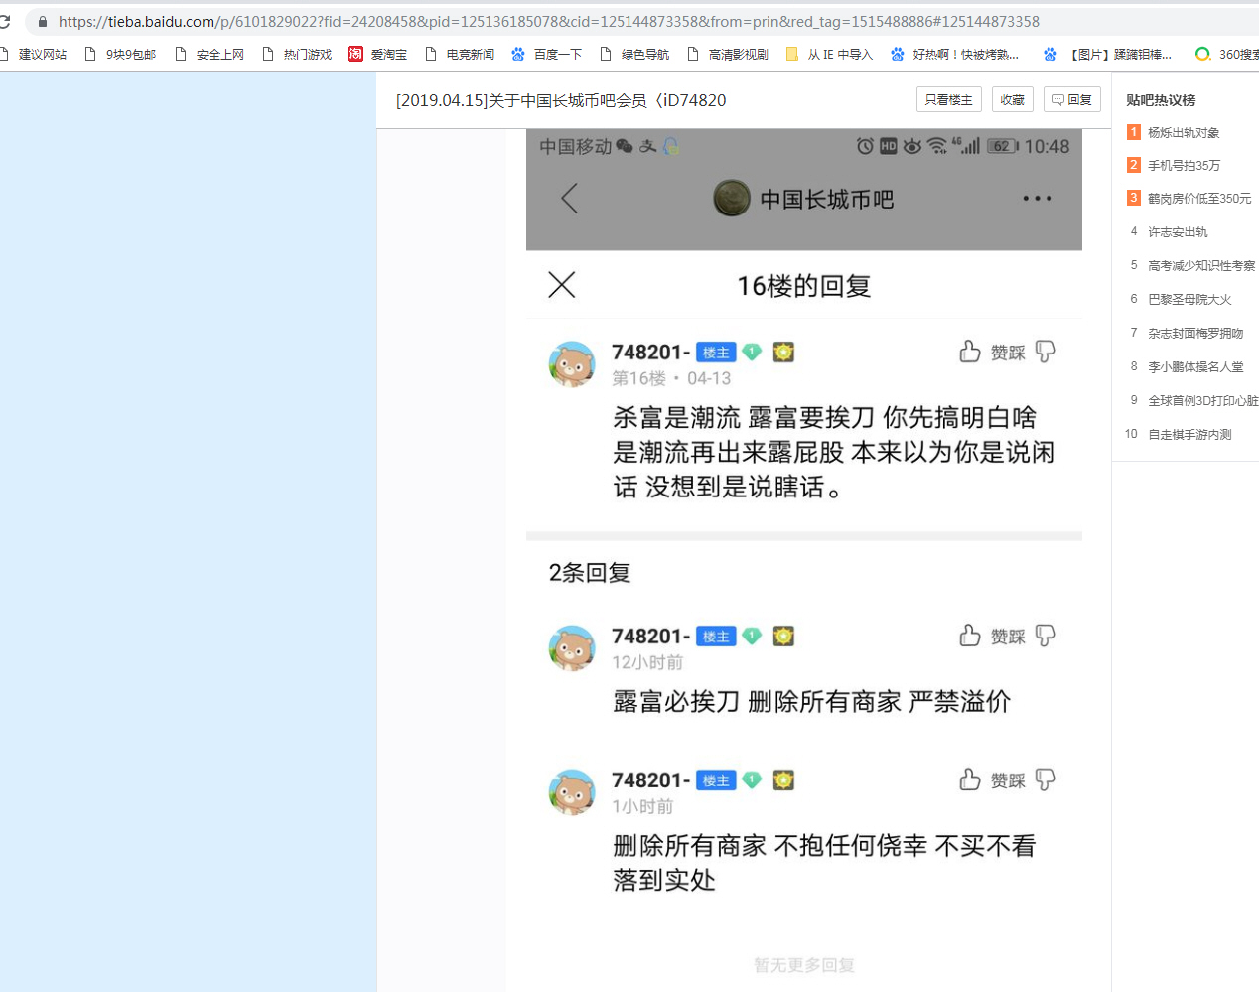Click the 只看楼主 button
This screenshot has width=1259, height=992.
pyautogui.click(x=948, y=100)
